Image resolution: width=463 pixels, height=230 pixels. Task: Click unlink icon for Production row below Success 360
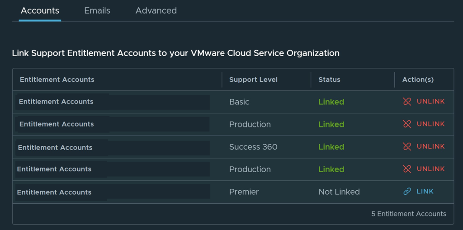point(407,169)
